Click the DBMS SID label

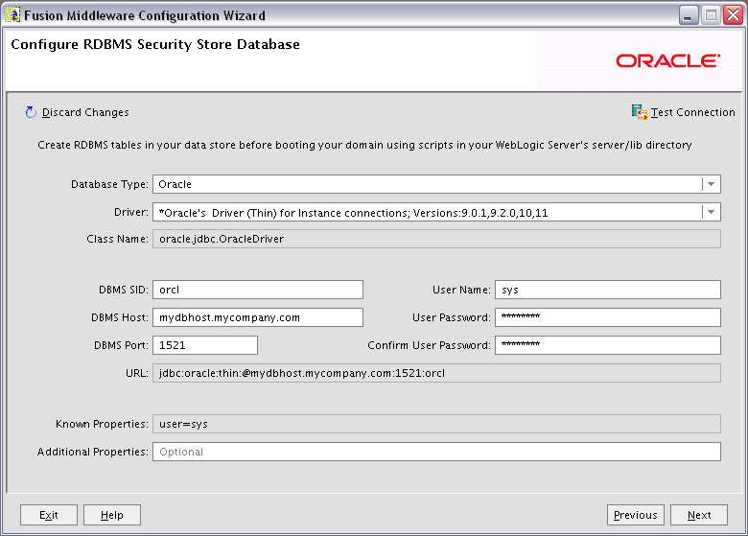click(124, 290)
